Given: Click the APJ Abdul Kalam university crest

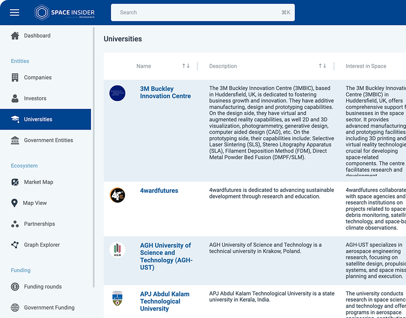Looking at the screenshot, I should tap(117, 299).
